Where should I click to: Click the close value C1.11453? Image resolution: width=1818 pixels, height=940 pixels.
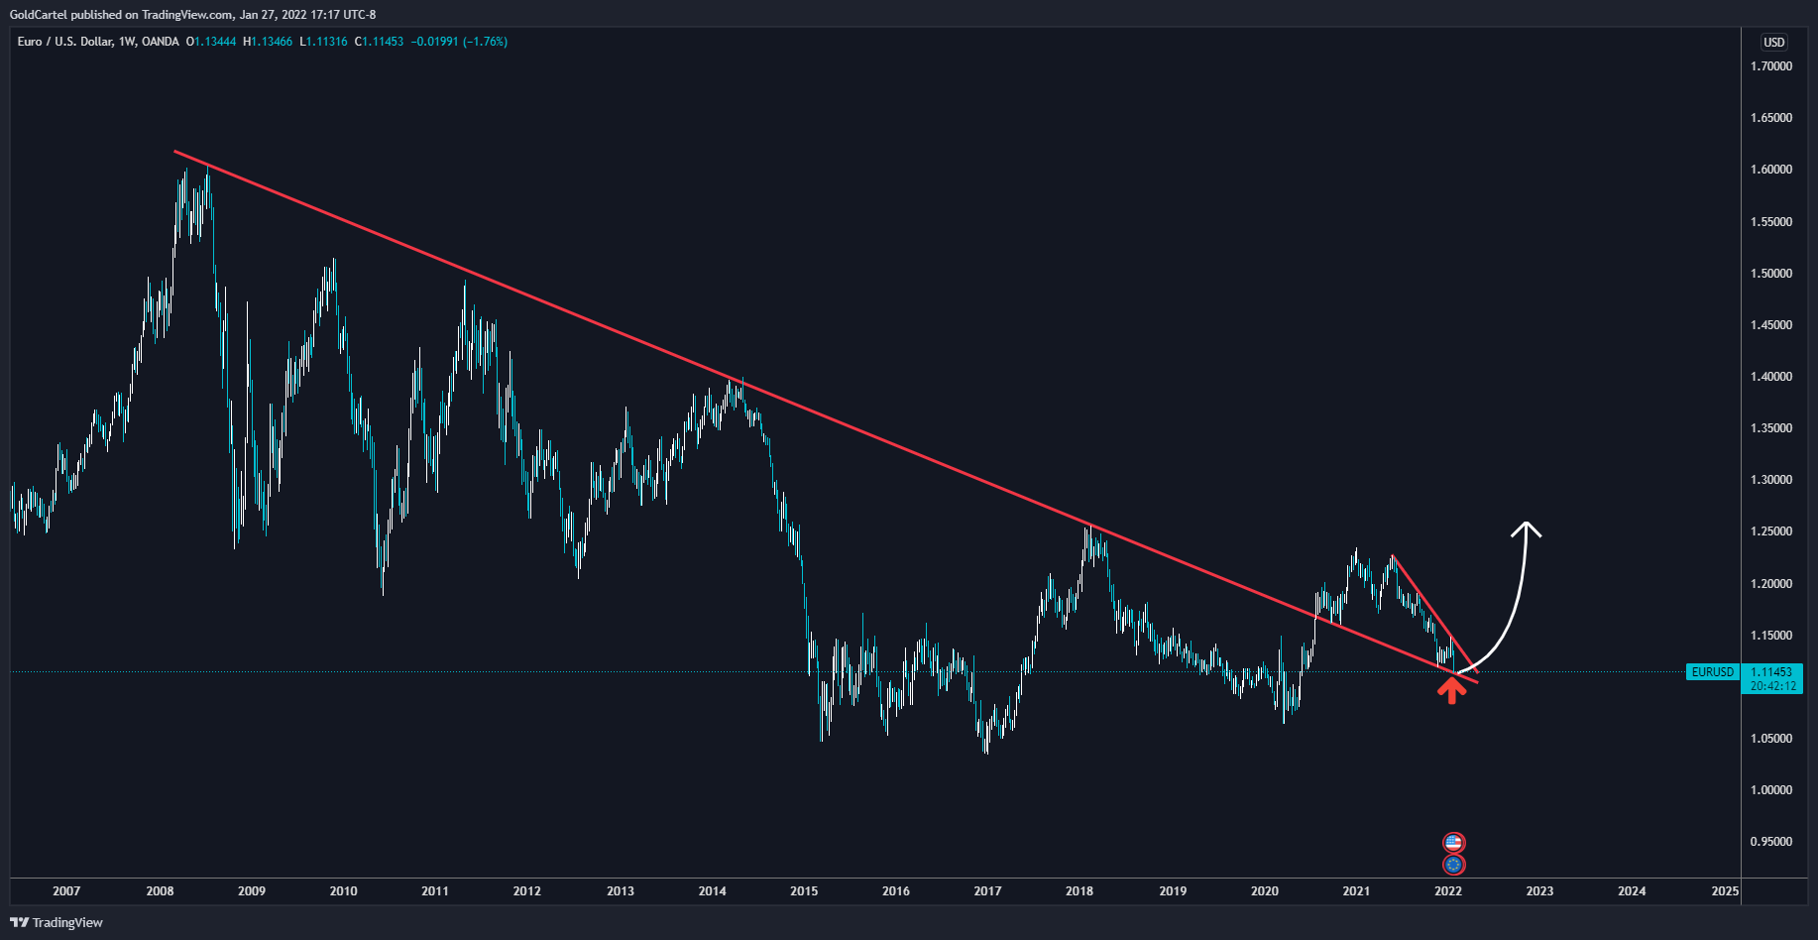pos(379,42)
